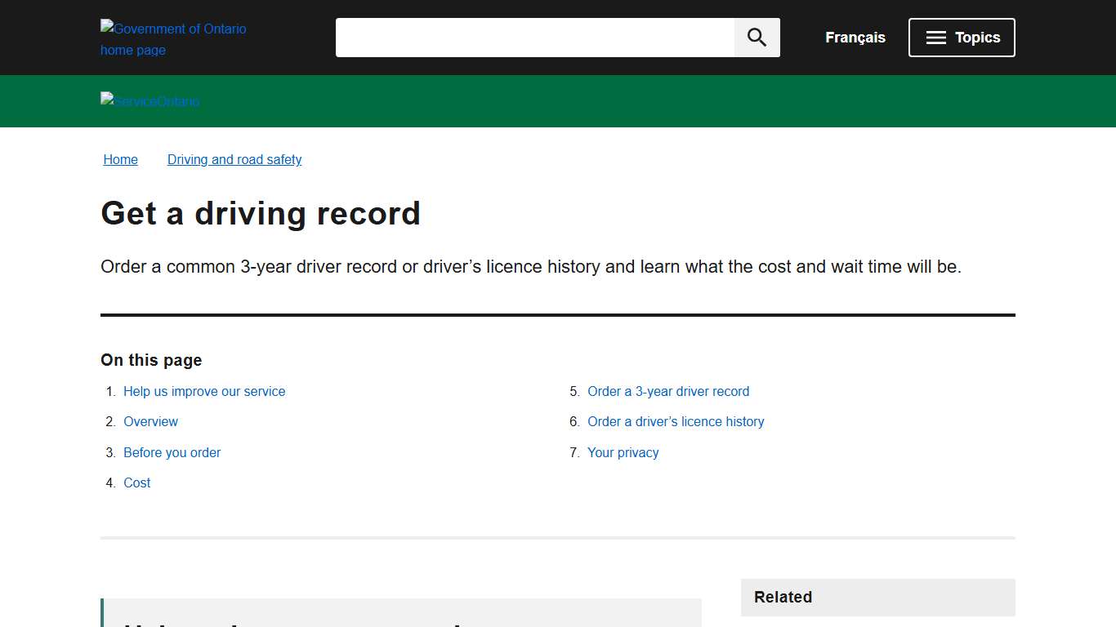This screenshot has width=1116, height=627.
Task: Open the Order a driver's licence history link
Action: [x=676, y=421]
